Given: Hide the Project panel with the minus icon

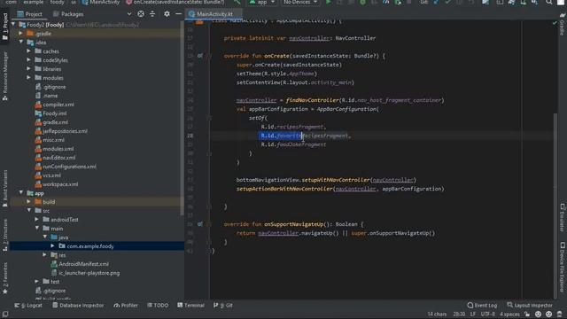Looking at the screenshot, I should [178, 14].
